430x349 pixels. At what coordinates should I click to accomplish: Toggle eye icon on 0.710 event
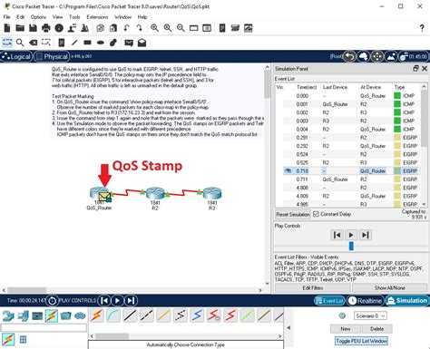click(x=288, y=170)
